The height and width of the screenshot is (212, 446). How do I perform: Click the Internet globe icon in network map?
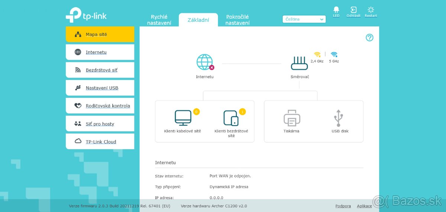[205, 62]
